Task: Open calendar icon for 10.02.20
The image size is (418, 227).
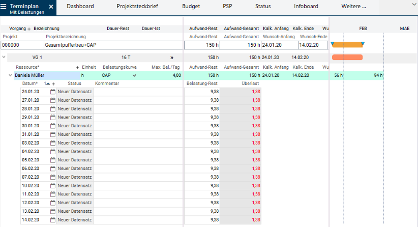Action: point(53,186)
